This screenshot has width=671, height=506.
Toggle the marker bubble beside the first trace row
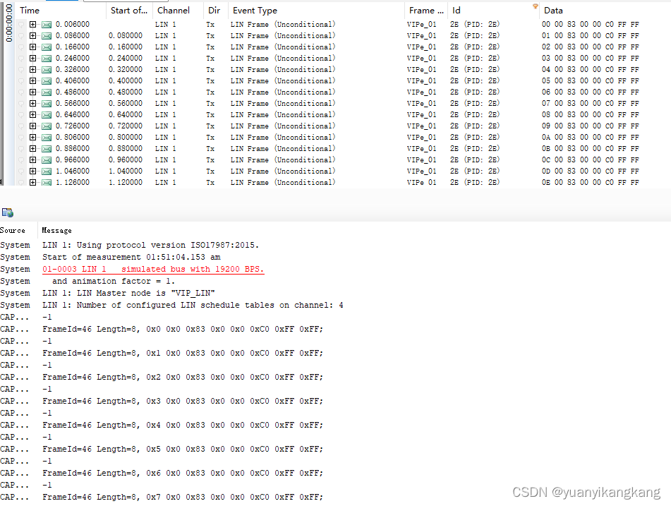tap(22, 24)
